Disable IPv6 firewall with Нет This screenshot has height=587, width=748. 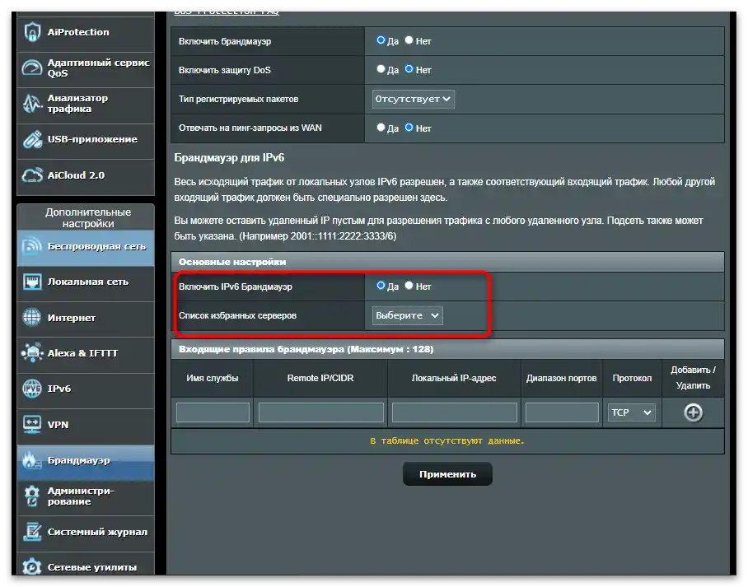[x=409, y=286]
